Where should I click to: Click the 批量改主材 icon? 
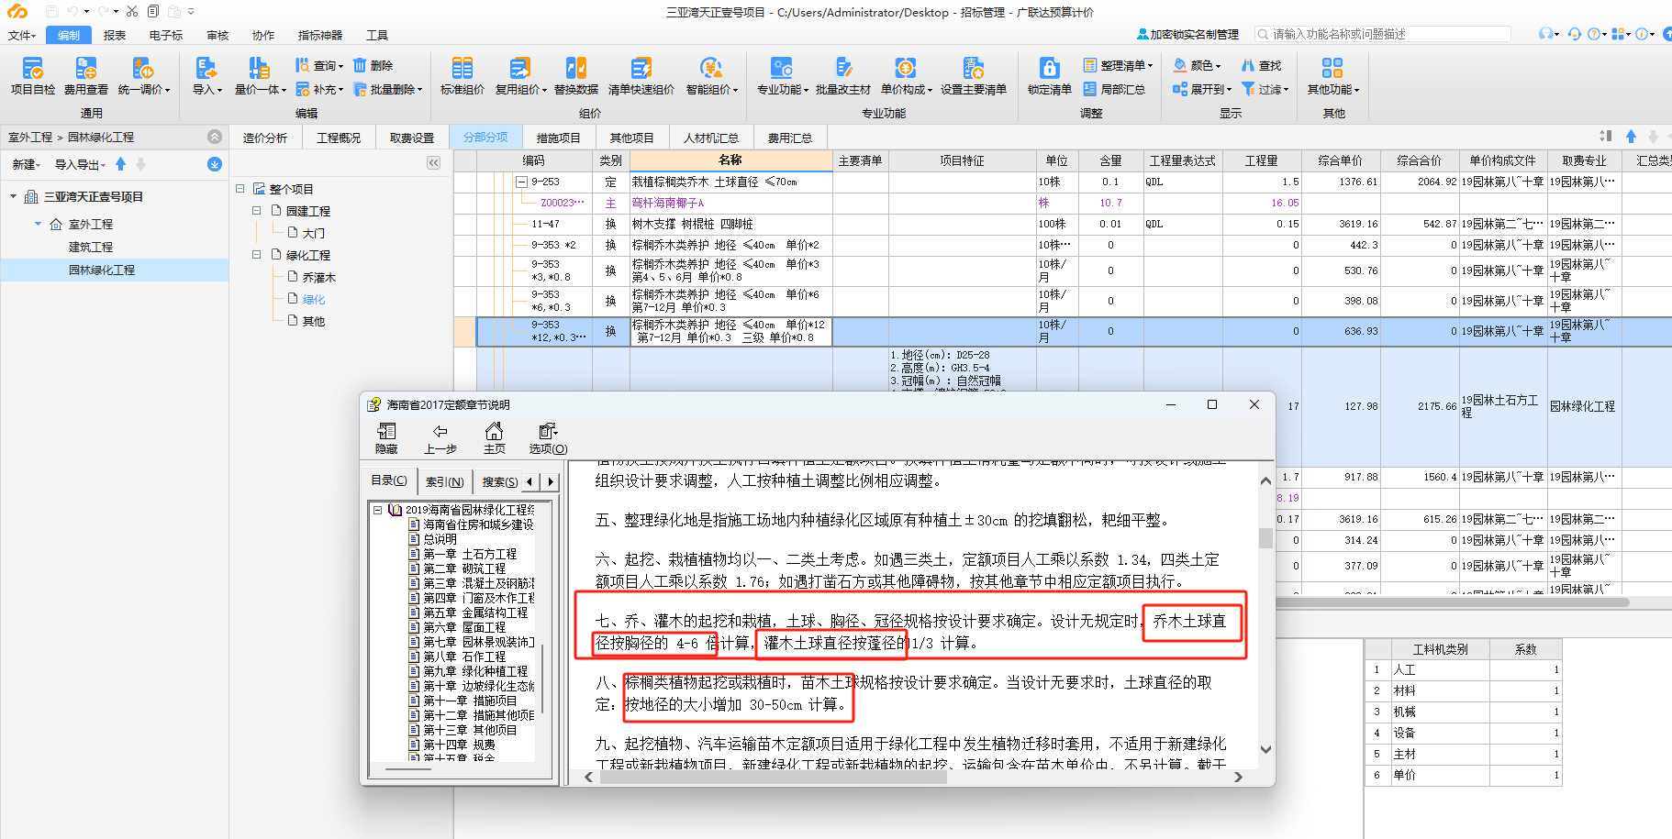coord(843,76)
